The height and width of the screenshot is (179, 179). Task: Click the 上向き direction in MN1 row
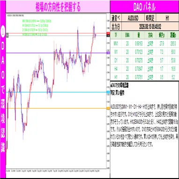150,44
